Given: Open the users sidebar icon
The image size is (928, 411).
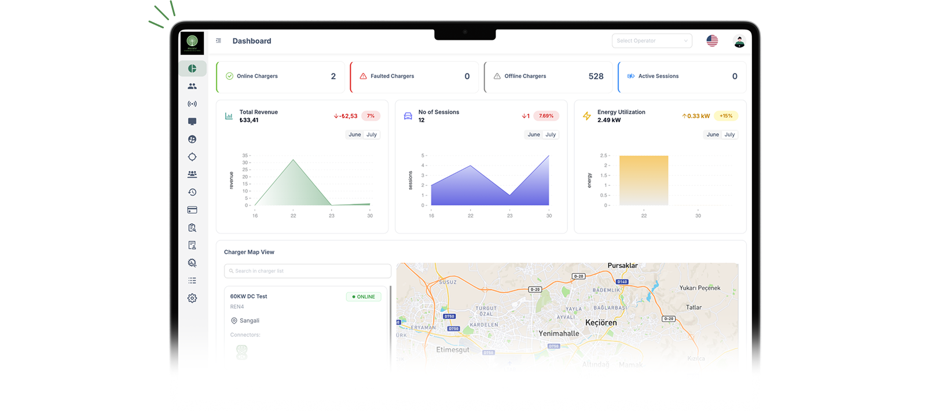Looking at the screenshot, I should pos(192,86).
